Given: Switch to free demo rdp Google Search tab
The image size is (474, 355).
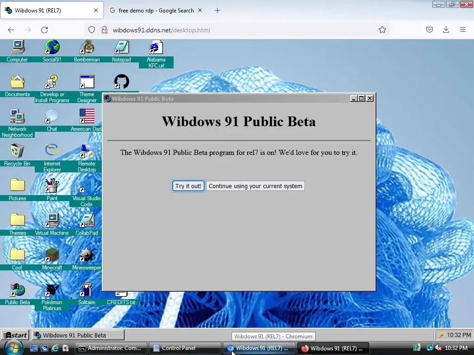Looking at the screenshot, I should (x=156, y=11).
